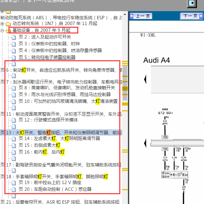Click the tree vertical scrollbar thumb

125,83
